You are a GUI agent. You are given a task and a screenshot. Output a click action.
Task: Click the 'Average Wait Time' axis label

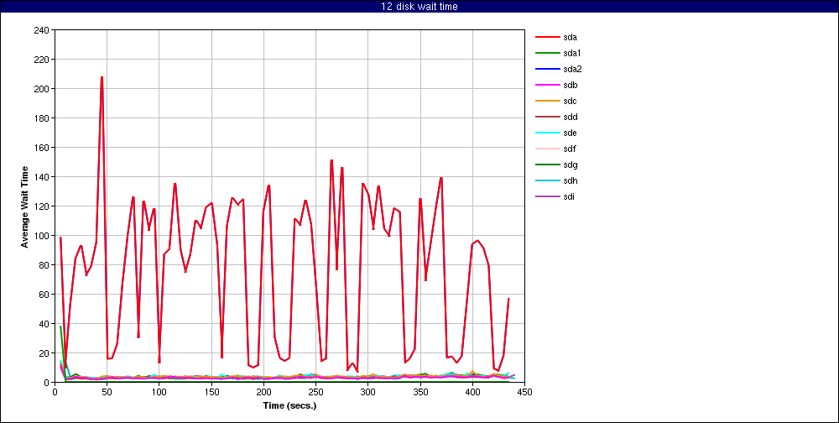click(24, 206)
